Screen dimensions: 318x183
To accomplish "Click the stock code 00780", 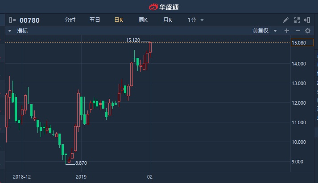I will pyautogui.click(x=30, y=20).
